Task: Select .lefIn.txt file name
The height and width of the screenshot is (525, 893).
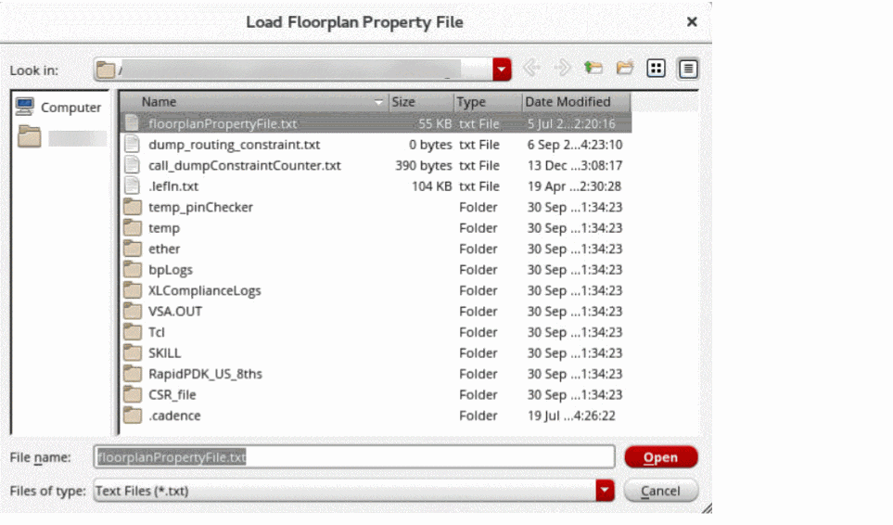Action: pyautogui.click(x=173, y=186)
